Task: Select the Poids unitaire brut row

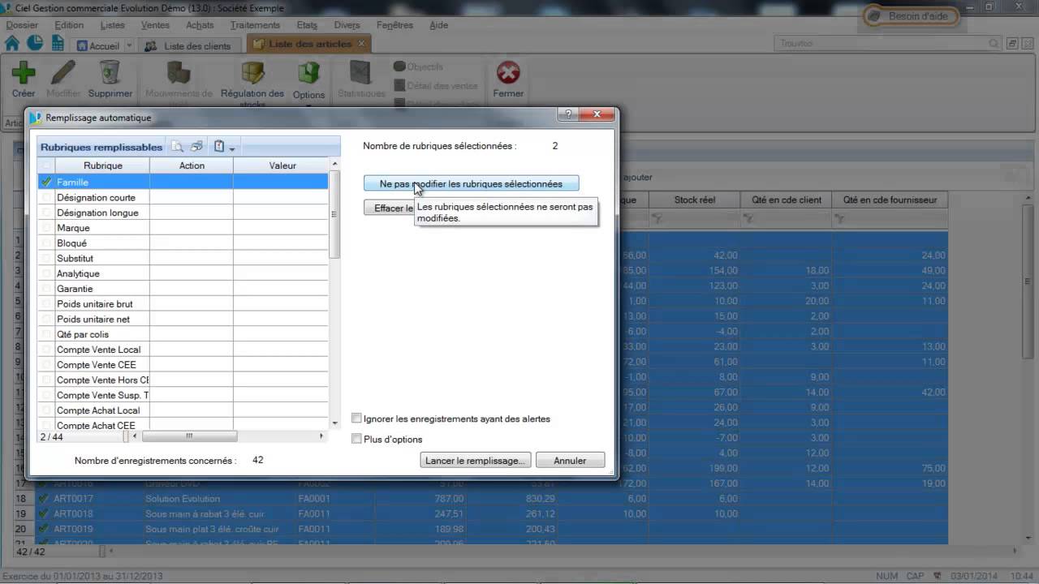Action: tap(183, 304)
